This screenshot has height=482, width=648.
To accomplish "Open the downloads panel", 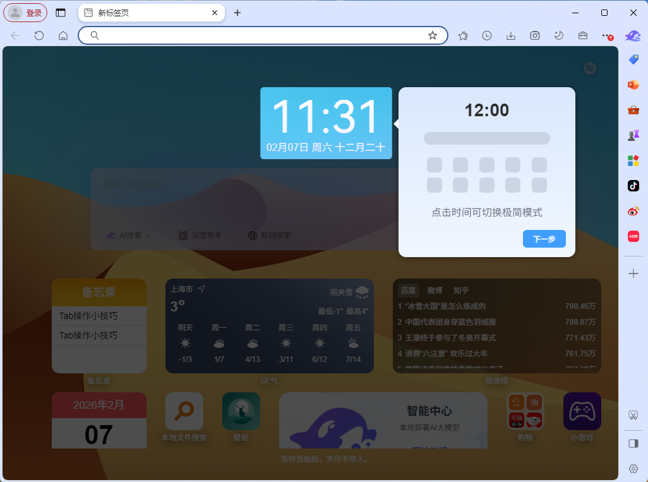I will (510, 35).
